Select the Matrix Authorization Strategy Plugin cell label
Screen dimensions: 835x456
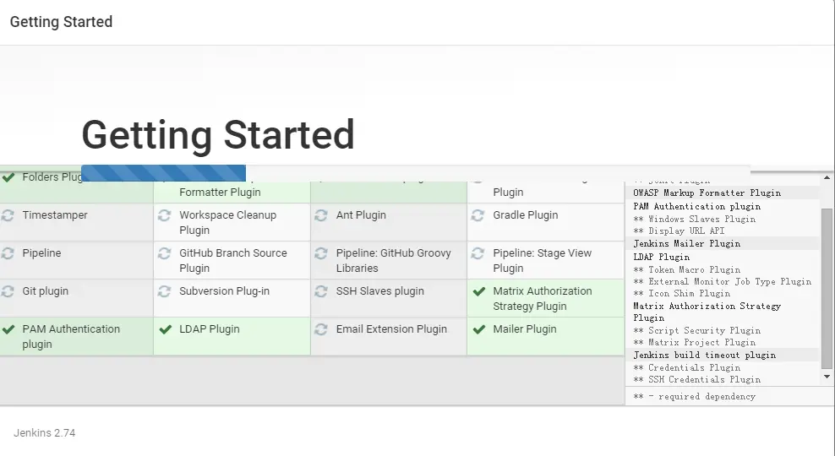point(542,299)
